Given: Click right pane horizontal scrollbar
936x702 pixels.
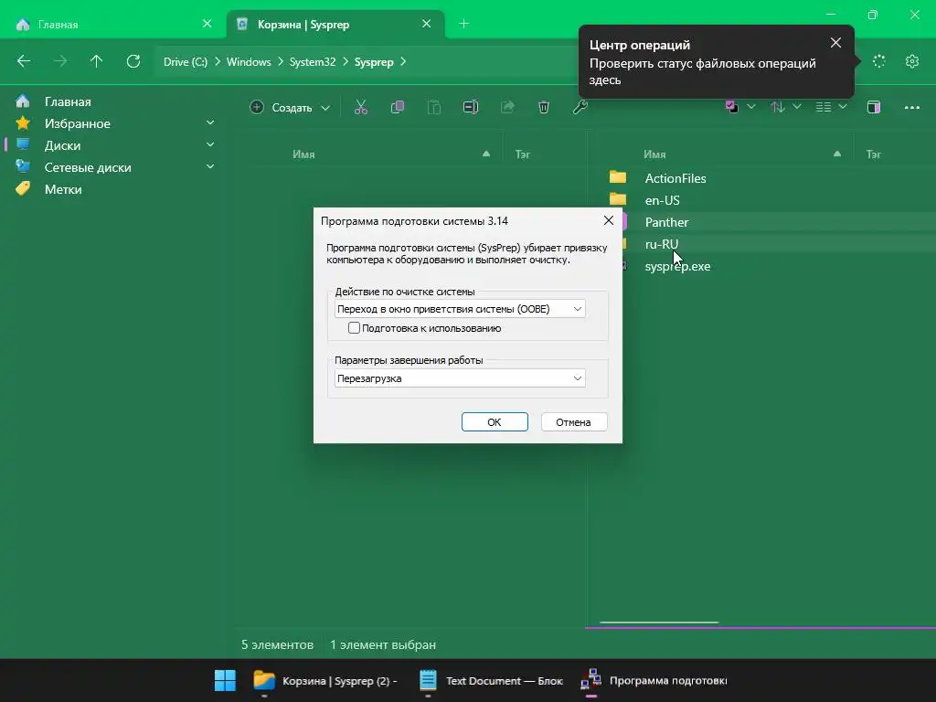Looking at the screenshot, I should [x=659, y=622].
